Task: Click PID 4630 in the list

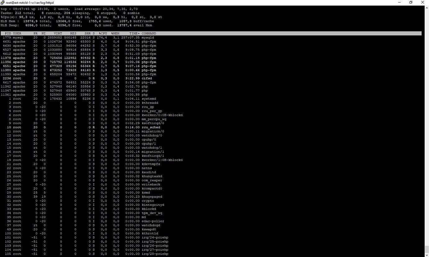Action: point(7,46)
